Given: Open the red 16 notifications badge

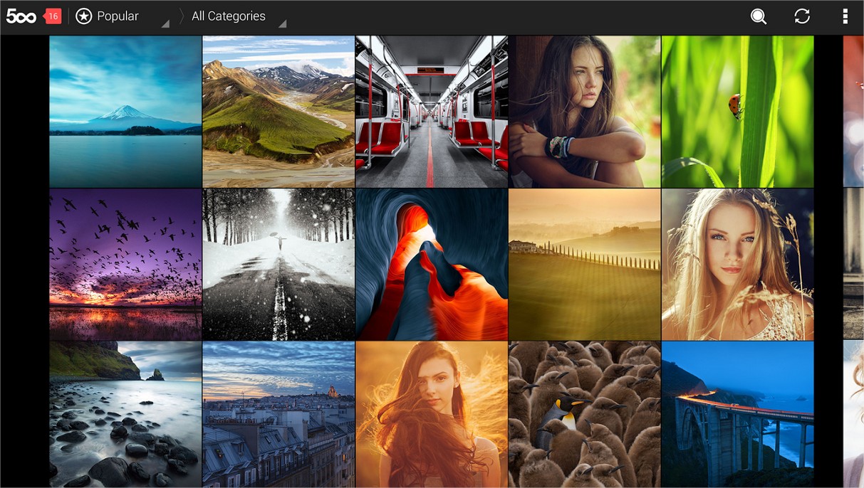Looking at the screenshot, I should 53,16.
